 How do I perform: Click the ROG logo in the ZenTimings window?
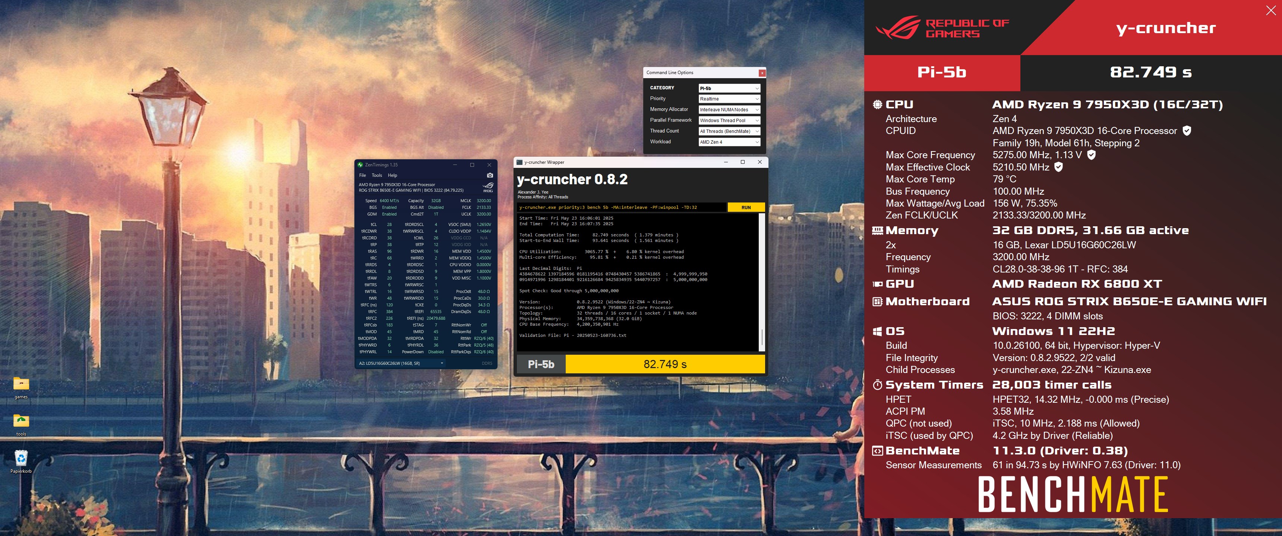[x=488, y=187]
